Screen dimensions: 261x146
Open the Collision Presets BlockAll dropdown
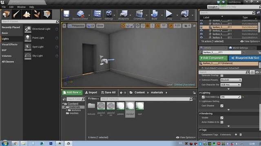coord(231,80)
